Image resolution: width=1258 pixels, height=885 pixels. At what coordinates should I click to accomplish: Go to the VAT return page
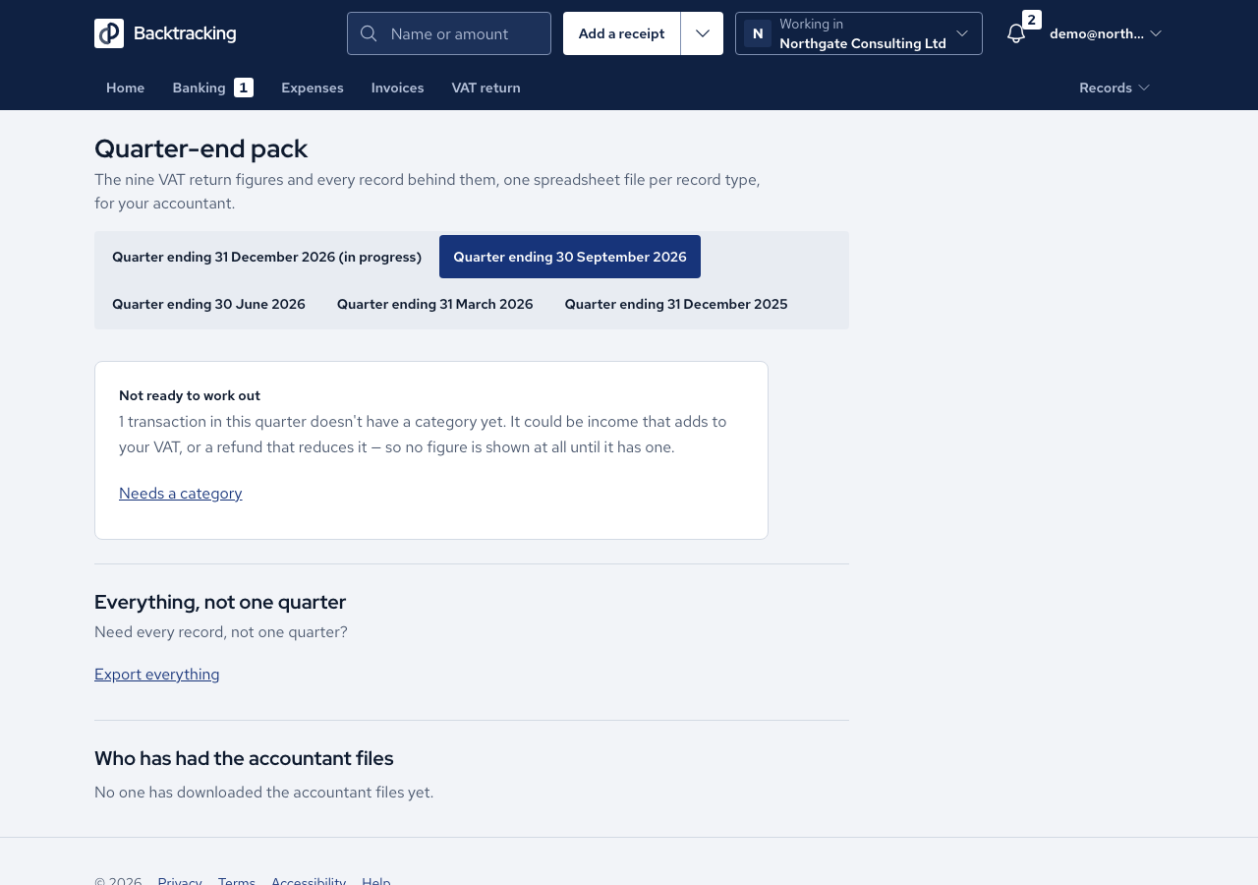tap(486, 88)
